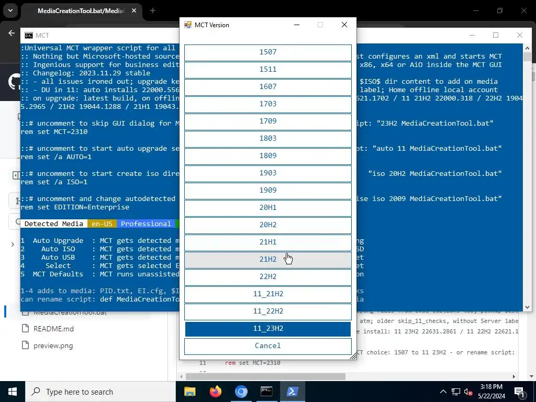Screen dimensions: 536x402
Task: Select version 1507 in MCT Version
Action: [x=267, y=53]
